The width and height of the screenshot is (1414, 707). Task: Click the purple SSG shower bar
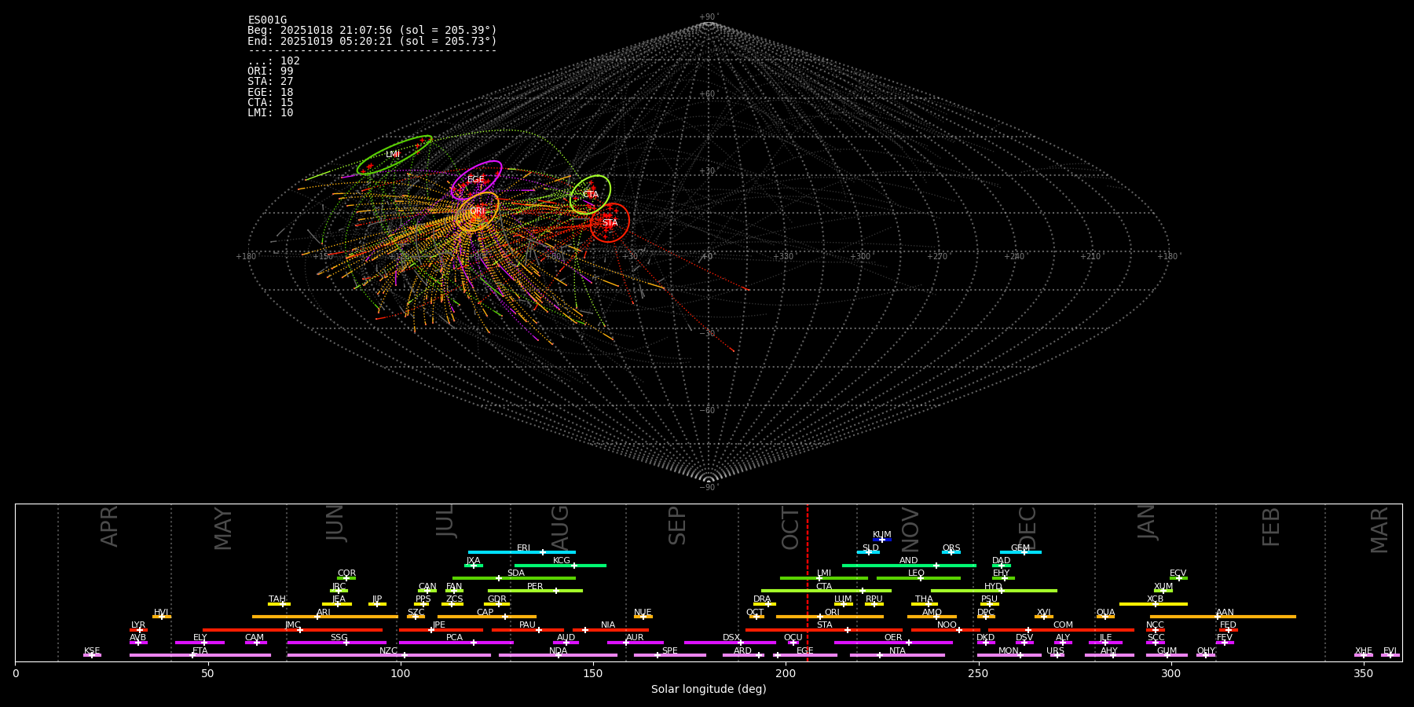[337, 643]
